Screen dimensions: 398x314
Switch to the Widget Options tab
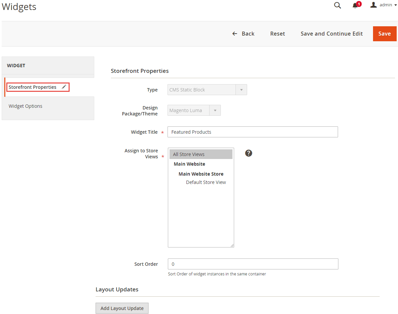[x=26, y=106]
